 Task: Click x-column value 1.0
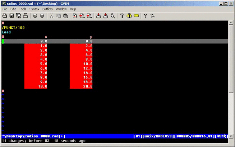44,46
